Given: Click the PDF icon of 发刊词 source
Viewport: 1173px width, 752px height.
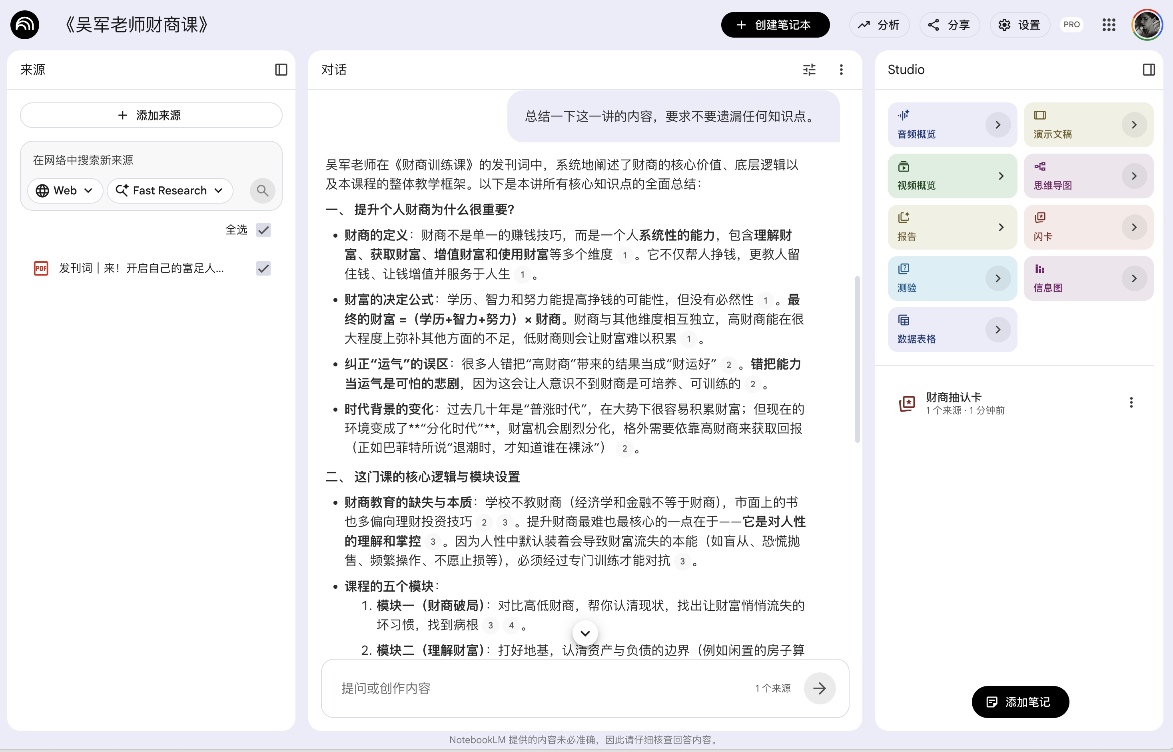Looking at the screenshot, I should 41,268.
